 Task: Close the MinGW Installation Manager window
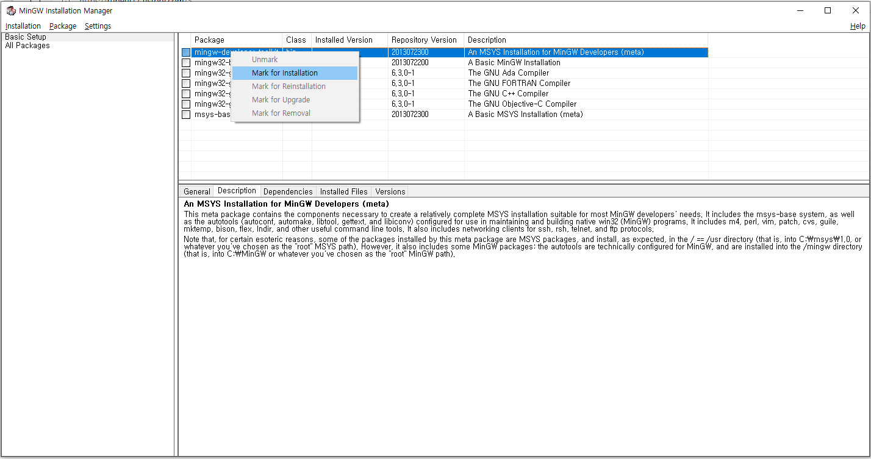(x=856, y=10)
